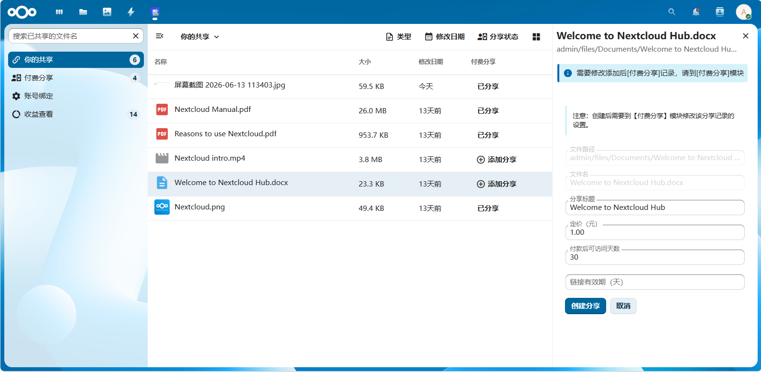
Task: Click the 付款后可访问天数 input field
Action: (655, 257)
